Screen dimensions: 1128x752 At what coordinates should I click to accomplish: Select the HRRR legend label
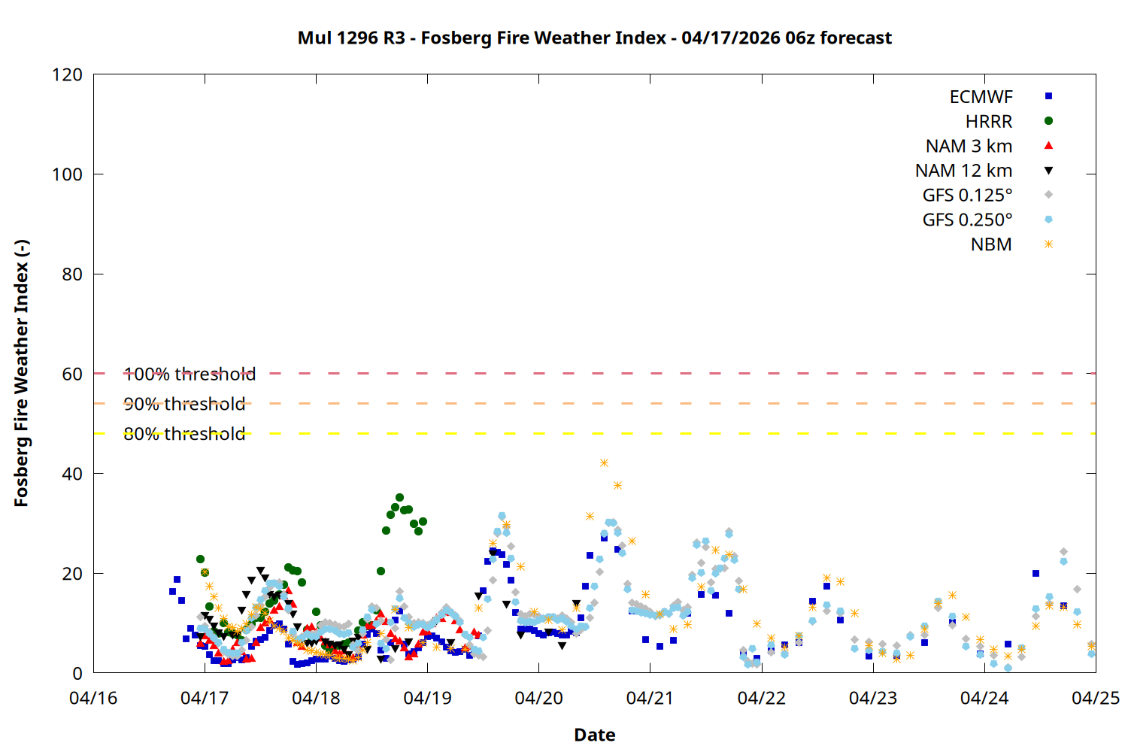coord(988,122)
